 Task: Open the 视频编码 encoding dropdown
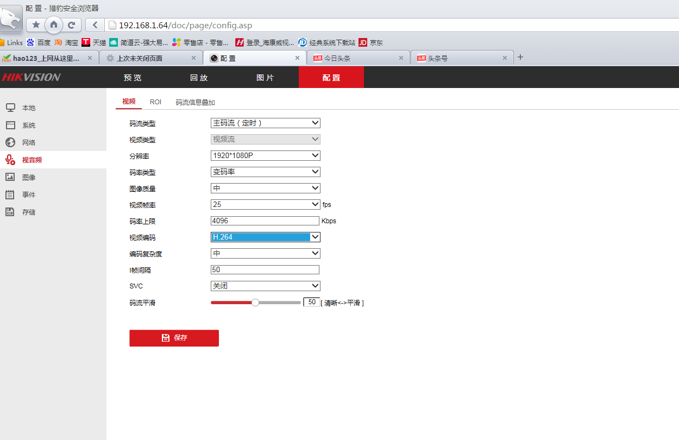tap(265, 237)
